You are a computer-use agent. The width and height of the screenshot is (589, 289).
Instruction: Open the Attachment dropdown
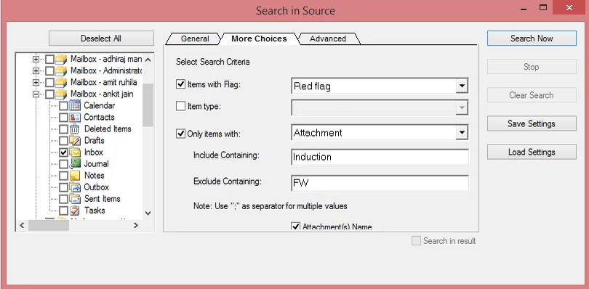pyautogui.click(x=462, y=132)
